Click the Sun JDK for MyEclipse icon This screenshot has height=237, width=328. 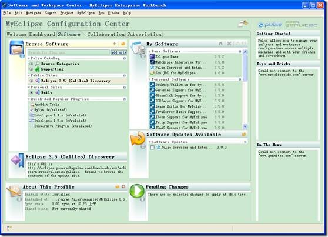click(x=152, y=73)
